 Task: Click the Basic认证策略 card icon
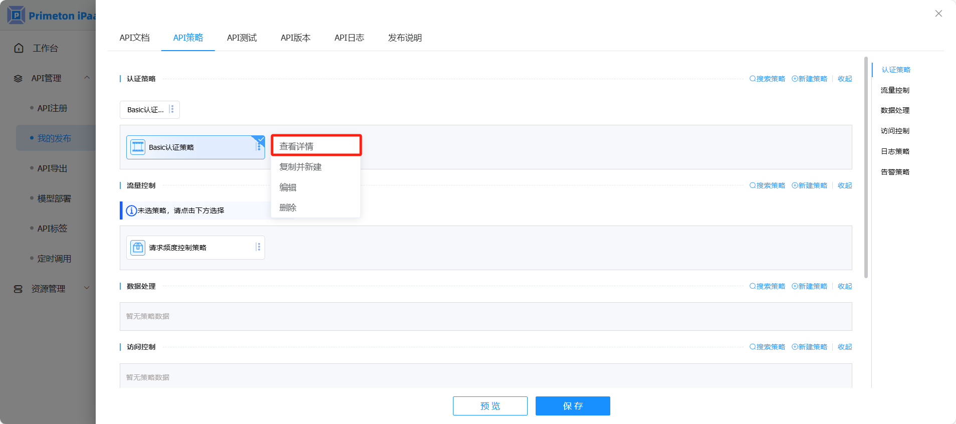click(138, 147)
